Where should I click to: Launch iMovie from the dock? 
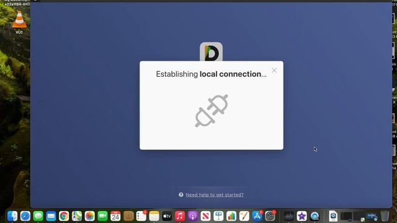(x=301, y=216)
